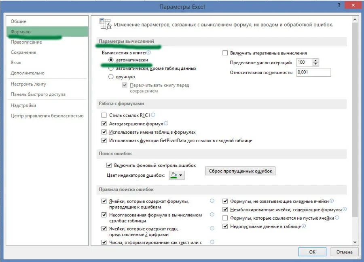The image size is (364, 262).
Task: Enable formulas referring to empty cells rule
Action: (x=225, y=218)
